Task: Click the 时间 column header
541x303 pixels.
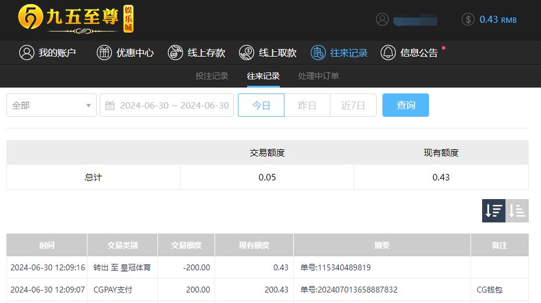Action: click(47, 245)
